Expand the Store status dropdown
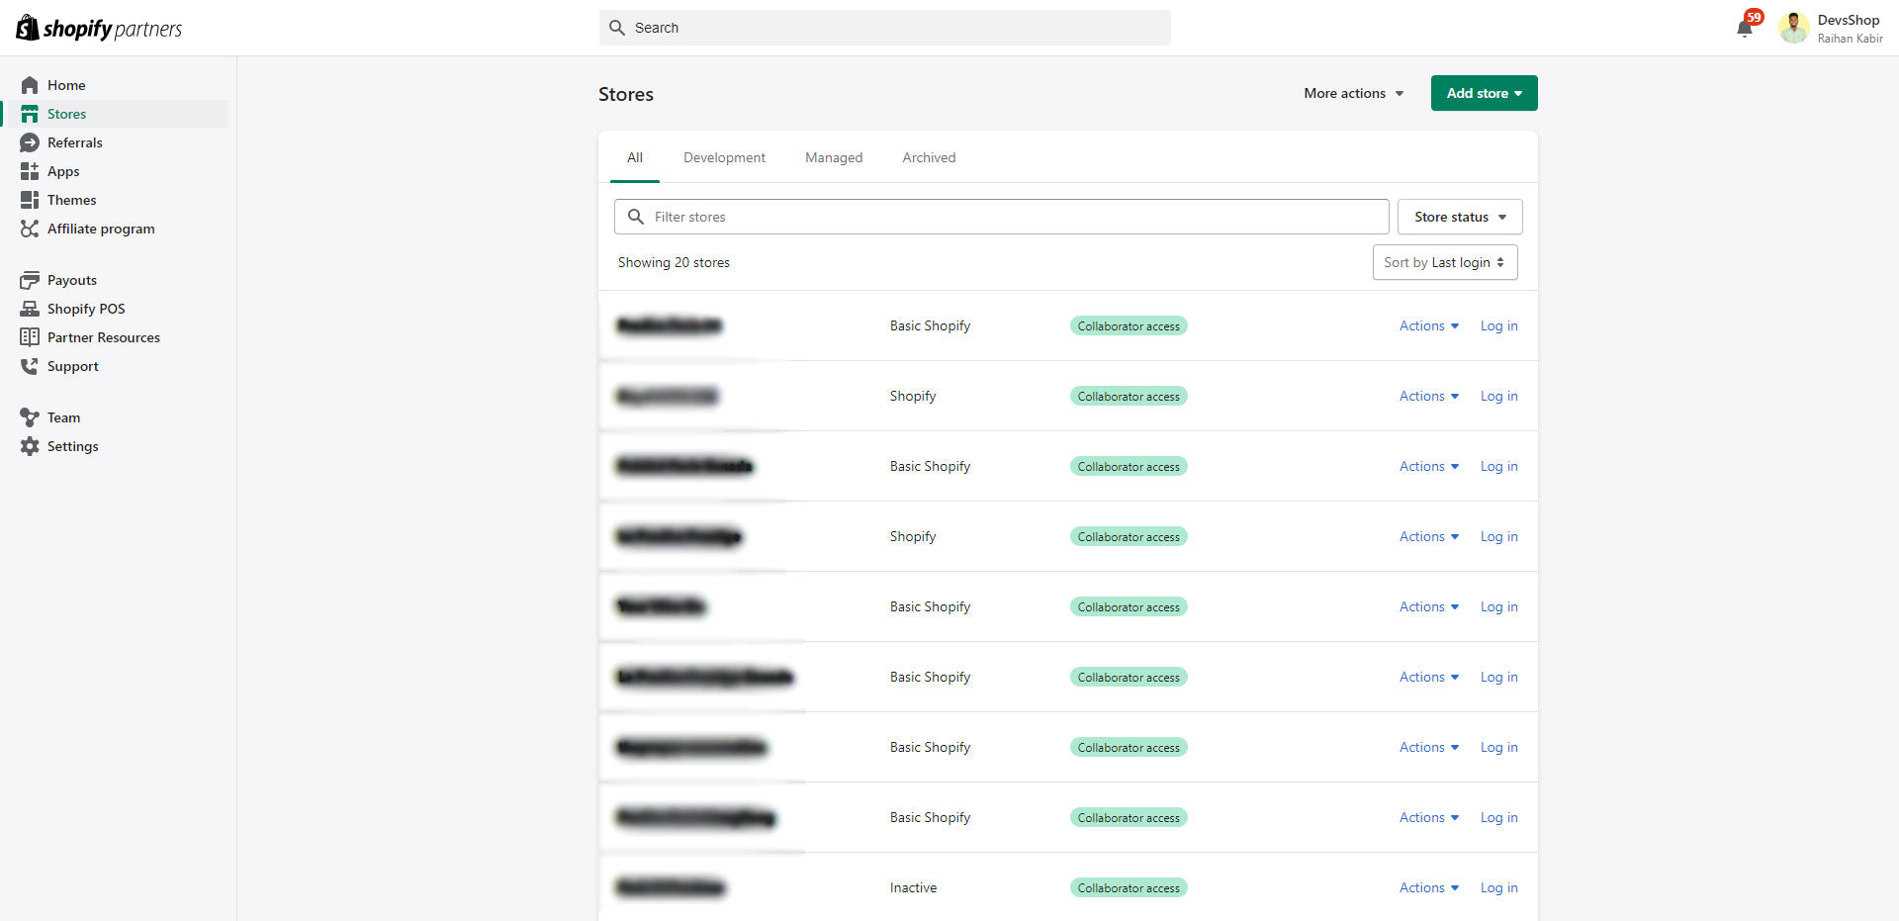The height and width of the screenshot is (921, 1899). 1459,217
